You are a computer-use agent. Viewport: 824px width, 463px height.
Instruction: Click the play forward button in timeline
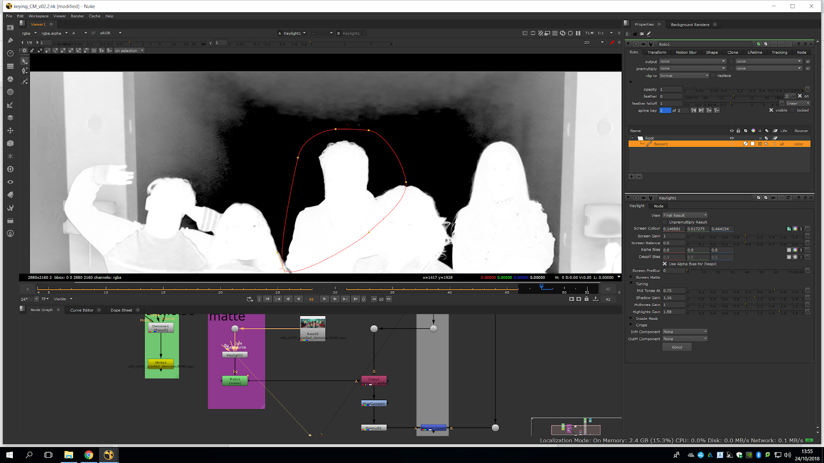tap(324, 299)
